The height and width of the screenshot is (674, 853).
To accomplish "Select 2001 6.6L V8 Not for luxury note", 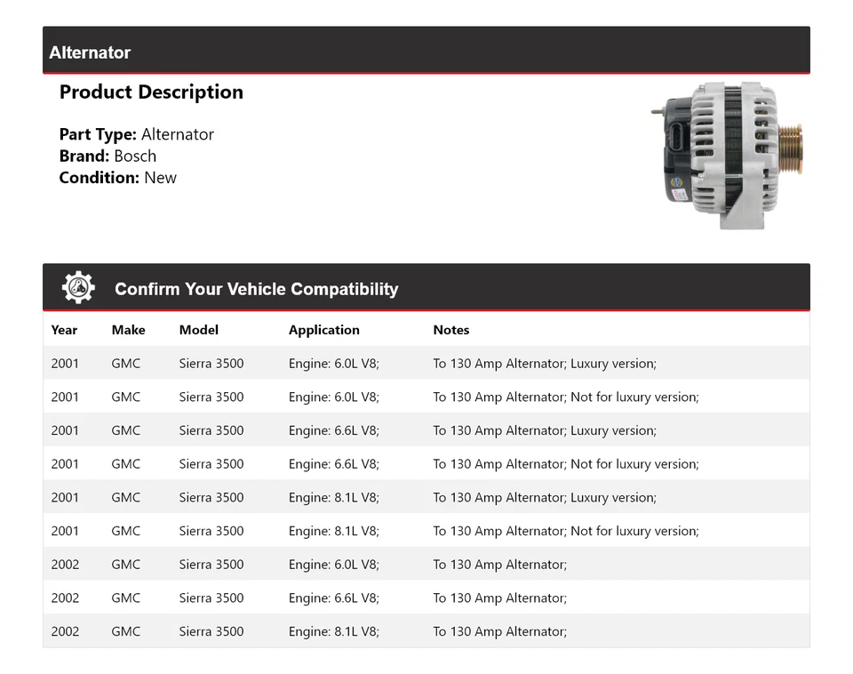I will tap(566, 464).
